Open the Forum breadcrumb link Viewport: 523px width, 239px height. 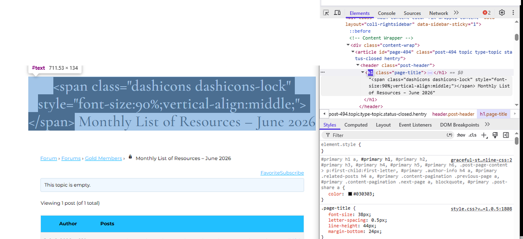[49, 158]
